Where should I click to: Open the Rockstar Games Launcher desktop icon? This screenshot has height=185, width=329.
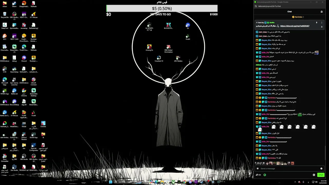coord(33,38)
